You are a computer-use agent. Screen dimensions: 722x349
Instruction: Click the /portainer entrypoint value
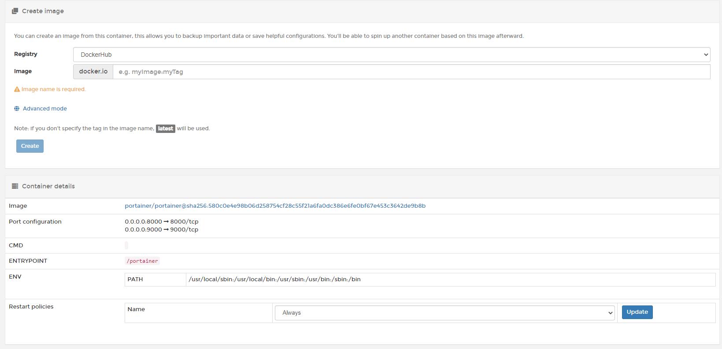pos(142,261)
